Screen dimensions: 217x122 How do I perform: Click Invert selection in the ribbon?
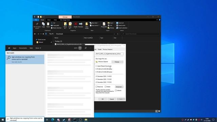[122, 28]
